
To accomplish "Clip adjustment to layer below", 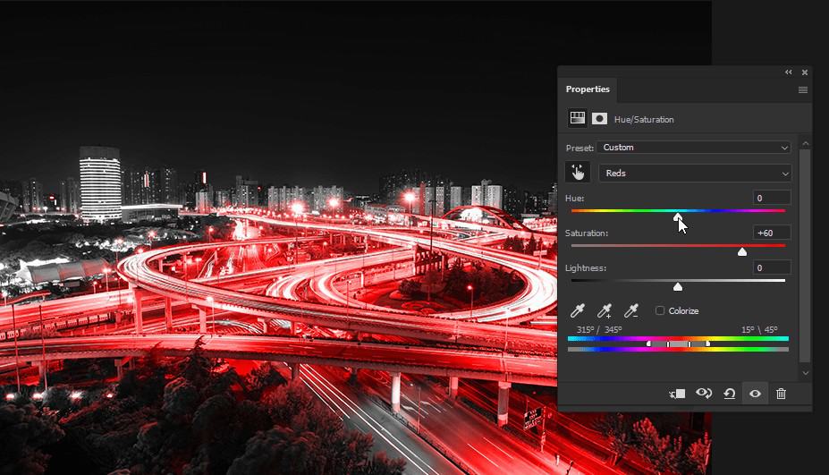I will click(x=677, y=394).
